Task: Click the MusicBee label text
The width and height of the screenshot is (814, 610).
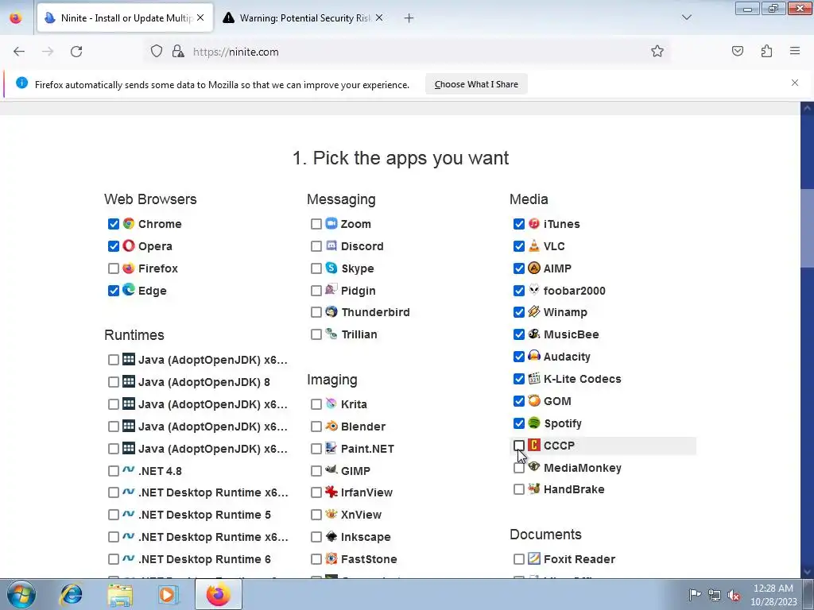Action: pyautogui.click(x=571, y=334)
